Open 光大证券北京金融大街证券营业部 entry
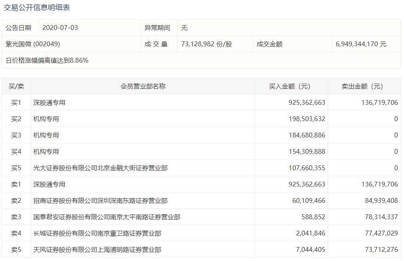Image resolution: width=404 pixels, height=261 pixels. [100, 168]
